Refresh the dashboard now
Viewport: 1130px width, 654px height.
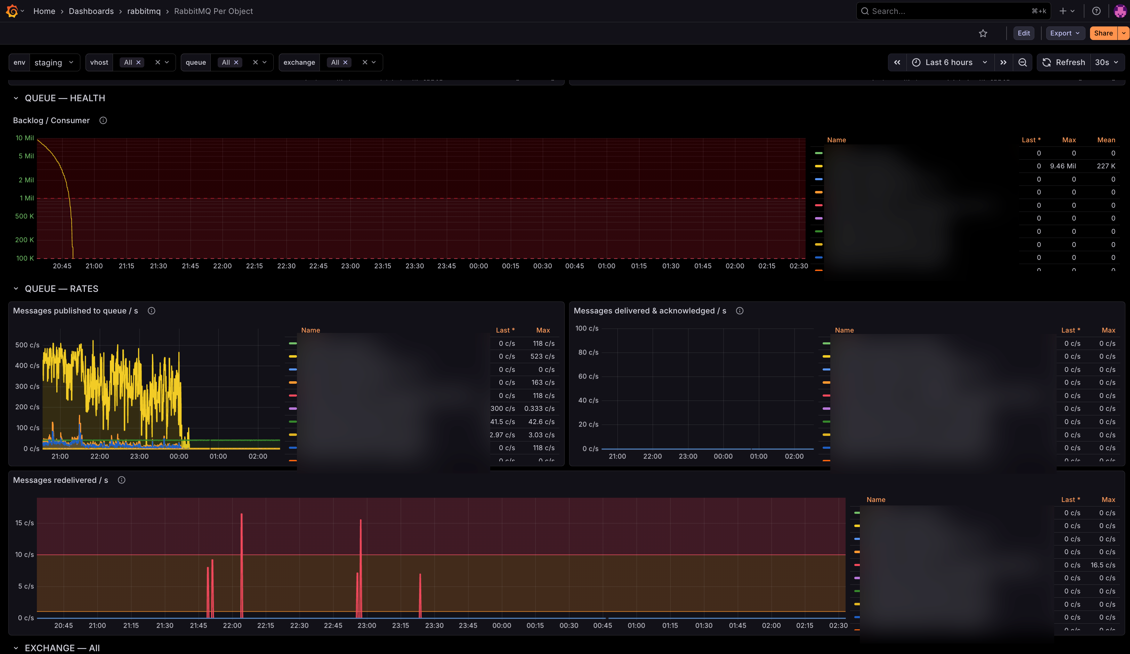point(1064,62)
